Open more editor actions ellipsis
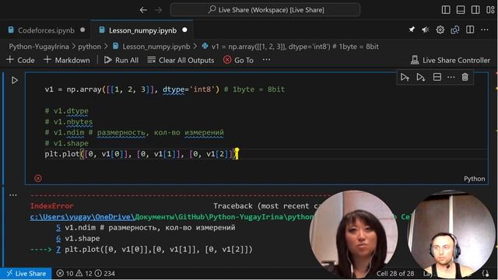Viewport: 498px width, 280px height. click(485, 30)
